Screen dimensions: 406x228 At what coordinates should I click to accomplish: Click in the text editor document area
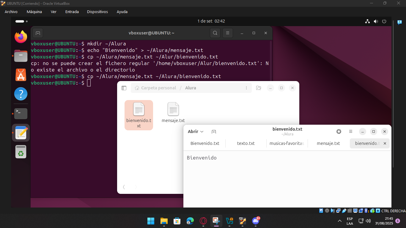tap(287, 179)
